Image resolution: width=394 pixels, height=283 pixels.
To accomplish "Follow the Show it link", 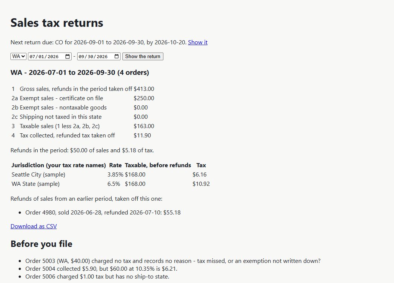I will coord(198,42).
